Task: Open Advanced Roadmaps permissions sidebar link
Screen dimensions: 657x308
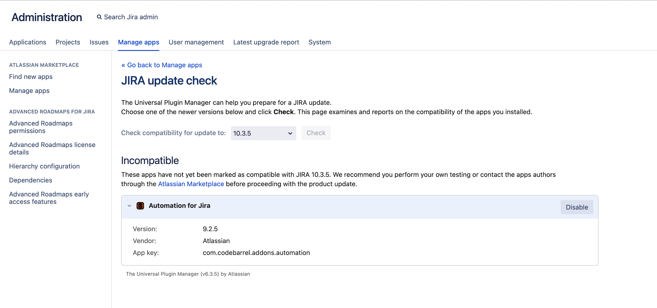Action: 41,127
